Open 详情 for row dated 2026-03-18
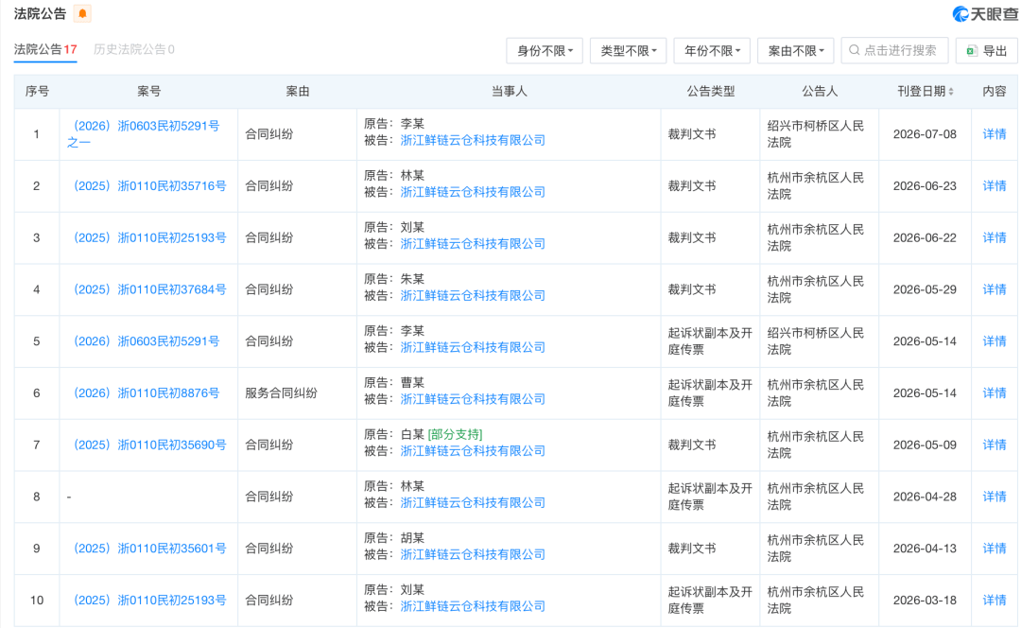This screenshot has height=628, width=1021. coord(995,600)
